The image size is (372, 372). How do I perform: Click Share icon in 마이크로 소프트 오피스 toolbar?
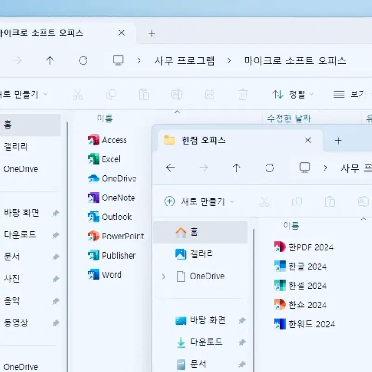(x=210, y=94)
